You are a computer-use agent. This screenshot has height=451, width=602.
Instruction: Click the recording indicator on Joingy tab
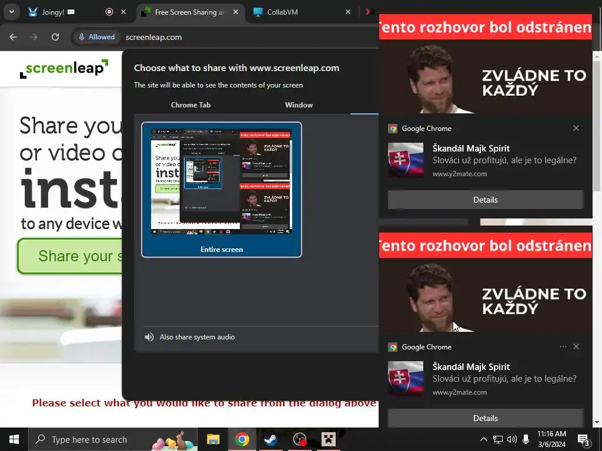[x=109, y=12]
